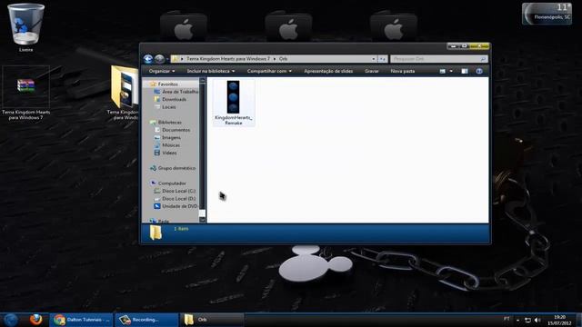Open clock and date in taskbar
This screenshot has height=327, width=582.
(559, 320)
